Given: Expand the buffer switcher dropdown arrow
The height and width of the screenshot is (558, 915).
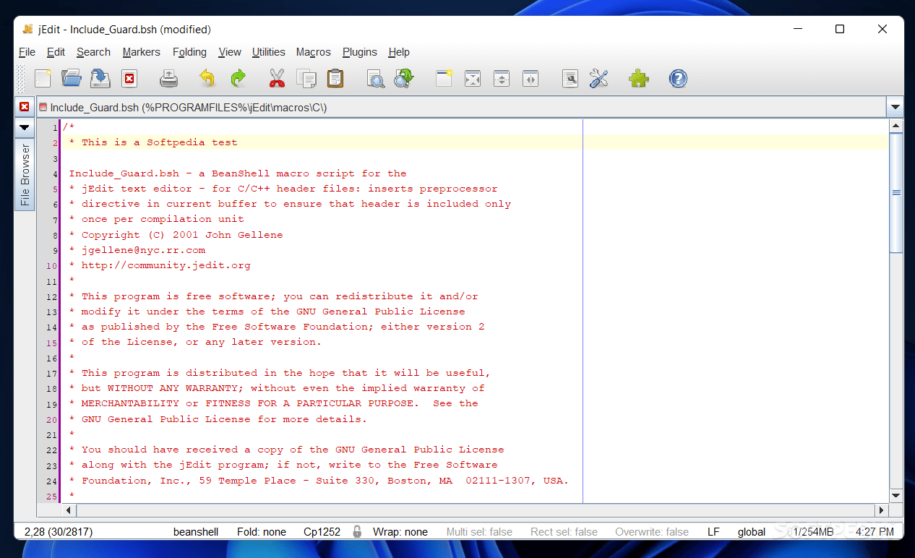Looking at the screenshot, I should coord(895,108).
